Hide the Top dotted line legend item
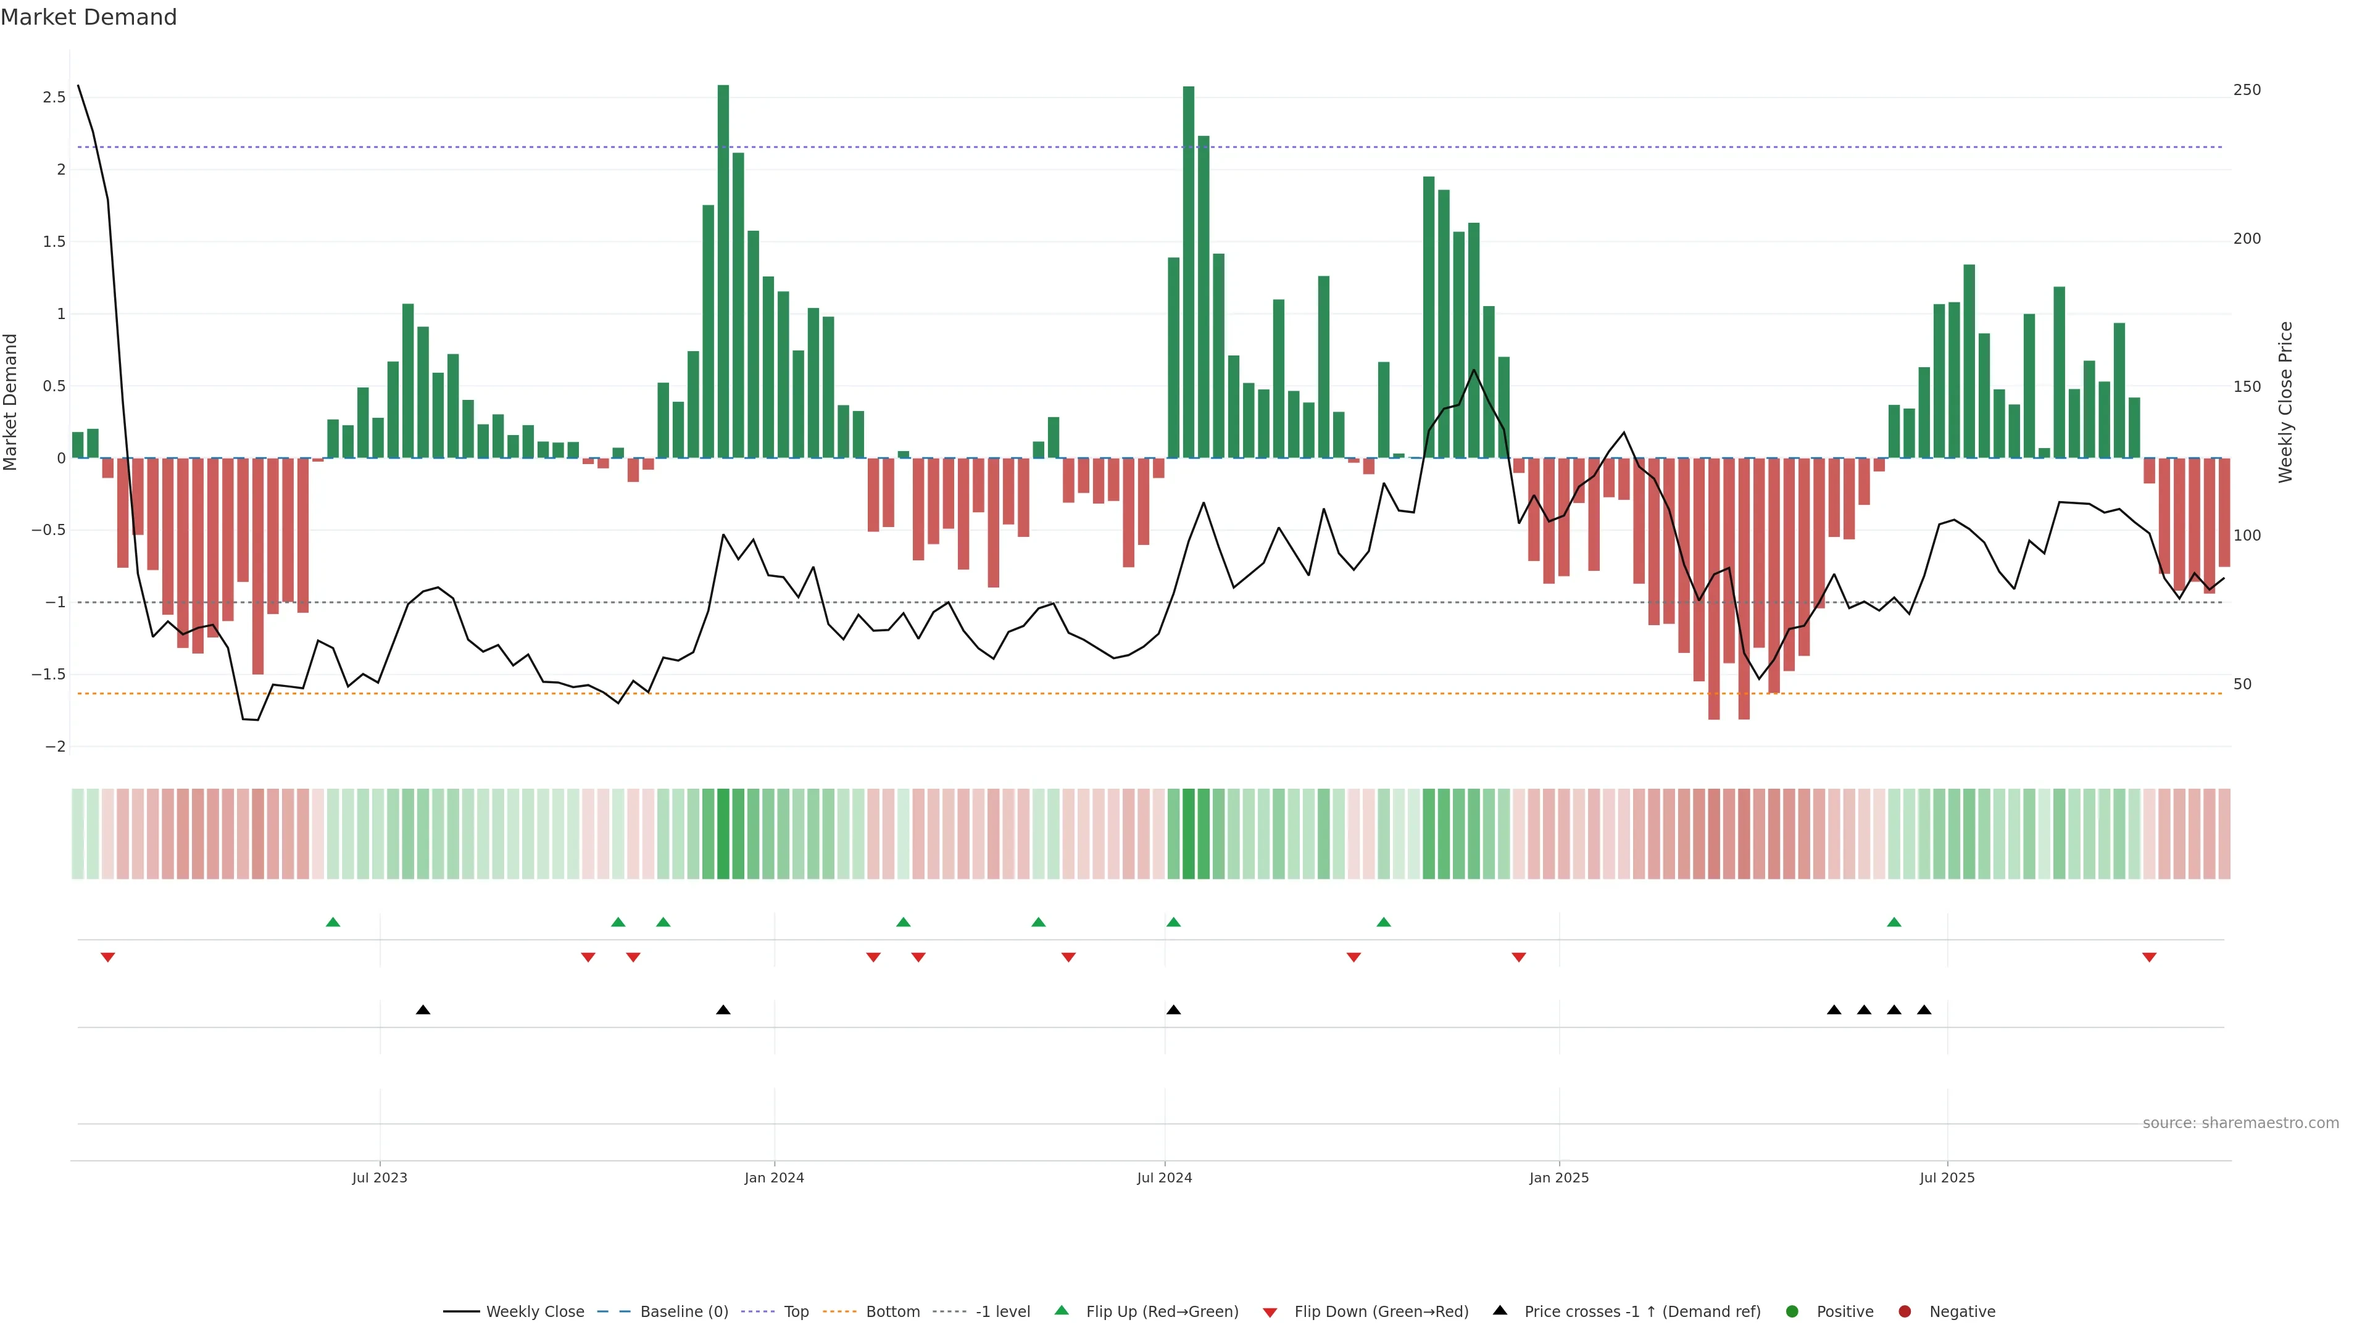This screenshot has height=1333, width=2370. click(795, 1311)
